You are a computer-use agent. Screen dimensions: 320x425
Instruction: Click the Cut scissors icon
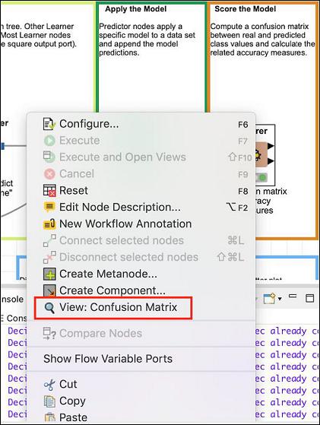tap(49, 385)
